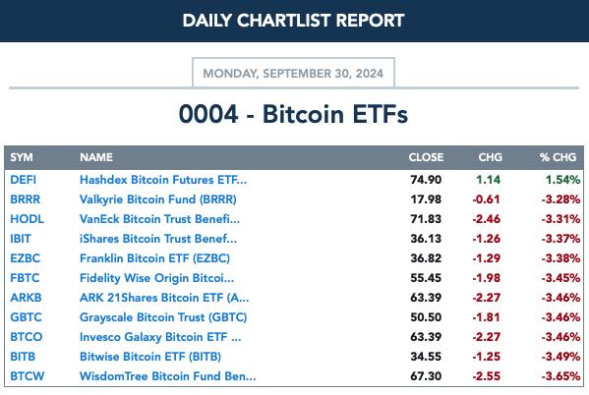Viewport: 589px width, 395px height.
Task: Select the EZBC symbol
Action: point(26,258)
